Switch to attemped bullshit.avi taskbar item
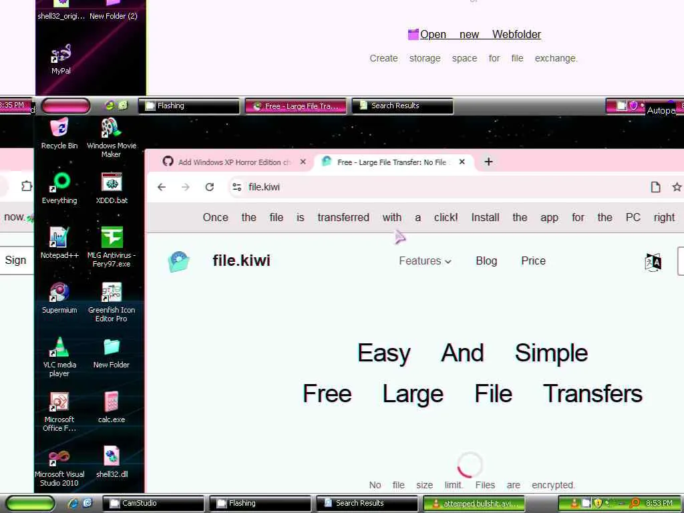The height and width of the screenshot is (513, 684). click(474, 504)
